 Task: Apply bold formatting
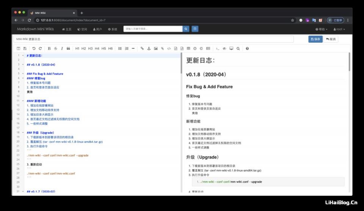(x=49, y=48)
